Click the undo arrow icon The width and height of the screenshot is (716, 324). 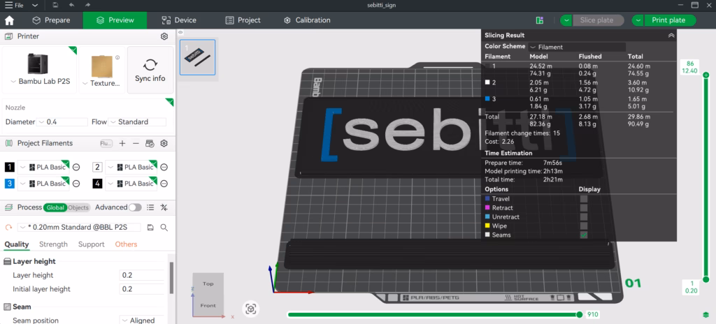[71, 5]
